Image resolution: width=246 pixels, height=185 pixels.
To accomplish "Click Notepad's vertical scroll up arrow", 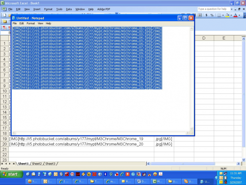I will click(x=192, y=29).
